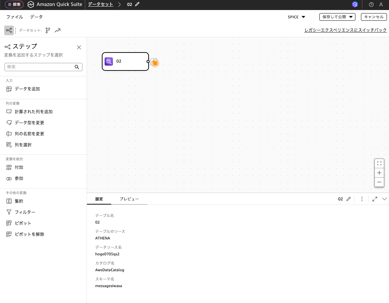Open the help icon in top bar

click(371, 4)
